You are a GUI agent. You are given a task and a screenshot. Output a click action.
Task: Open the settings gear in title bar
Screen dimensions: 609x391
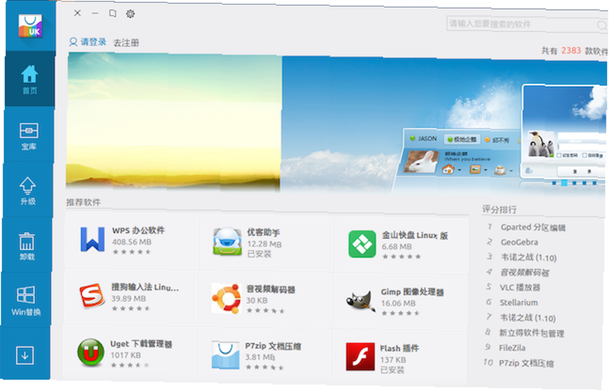[x=130, y=14]
